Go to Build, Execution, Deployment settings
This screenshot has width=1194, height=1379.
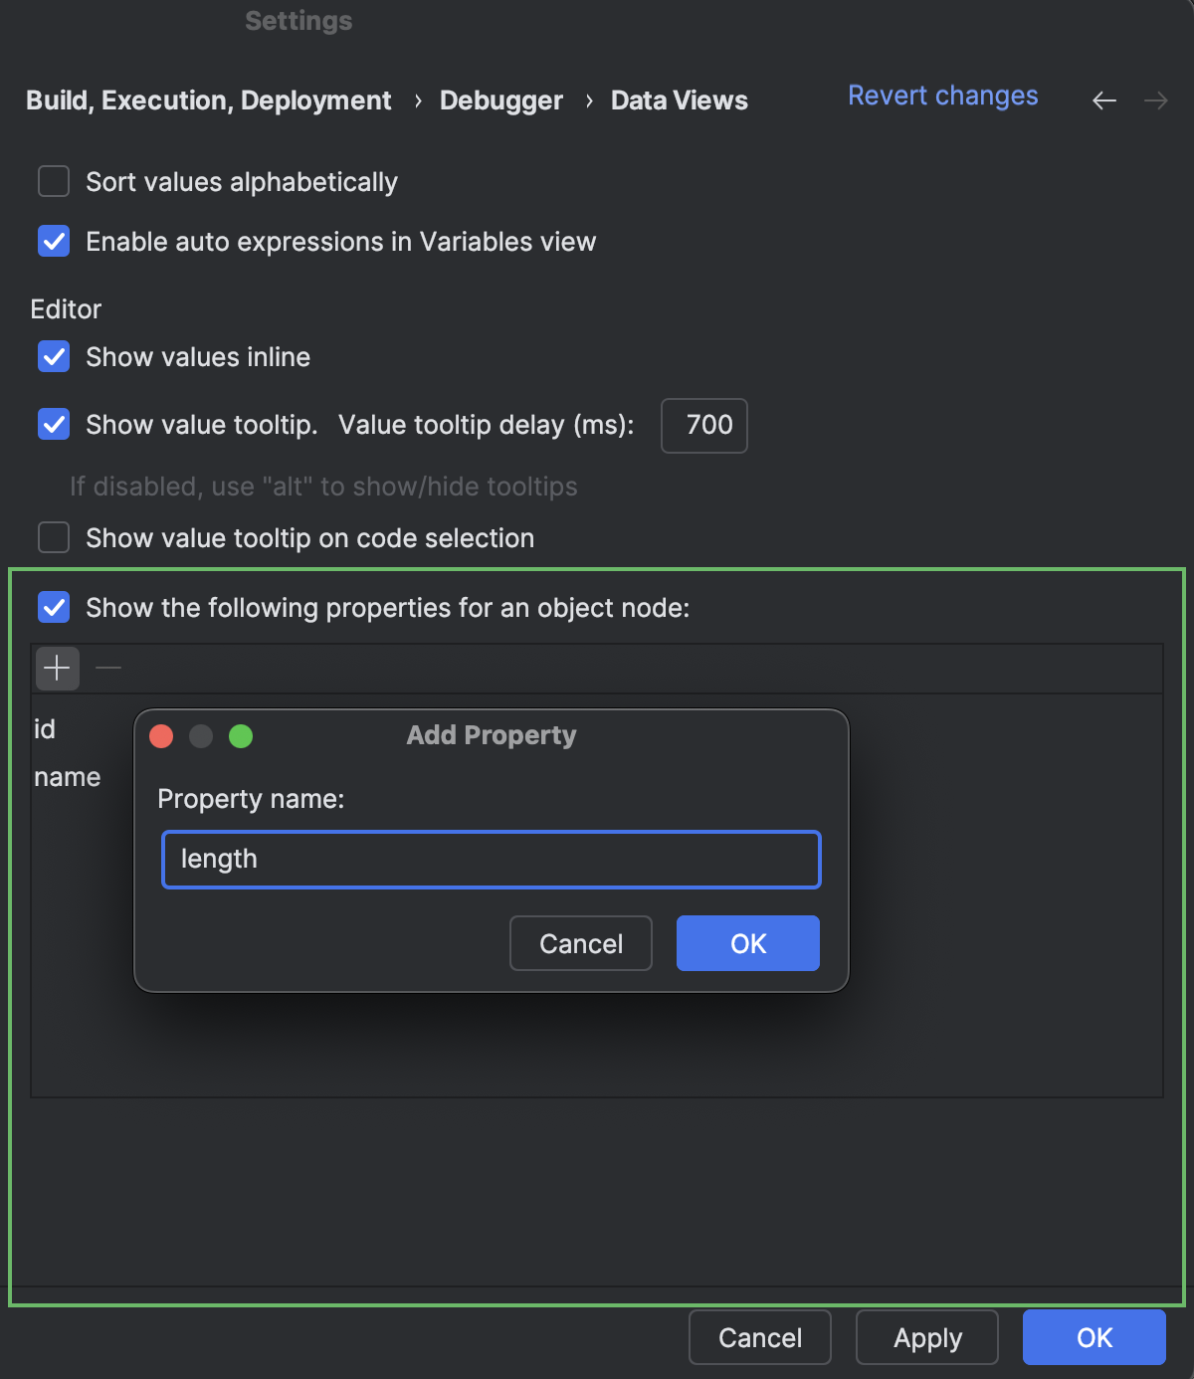click(209, 100)
